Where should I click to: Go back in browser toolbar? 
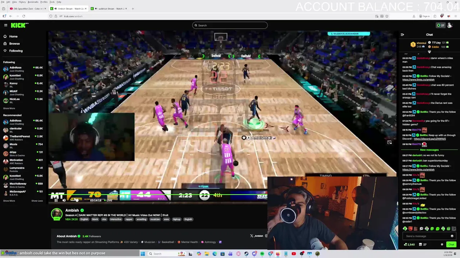[x=11, y=16]
